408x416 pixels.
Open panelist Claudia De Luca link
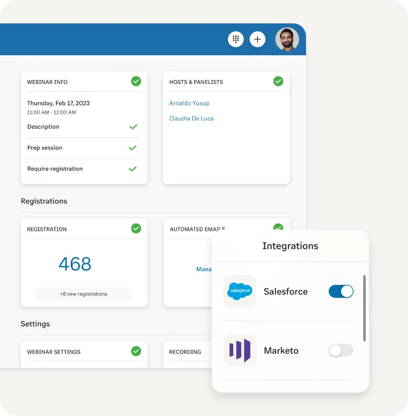[x=191, y=119]
